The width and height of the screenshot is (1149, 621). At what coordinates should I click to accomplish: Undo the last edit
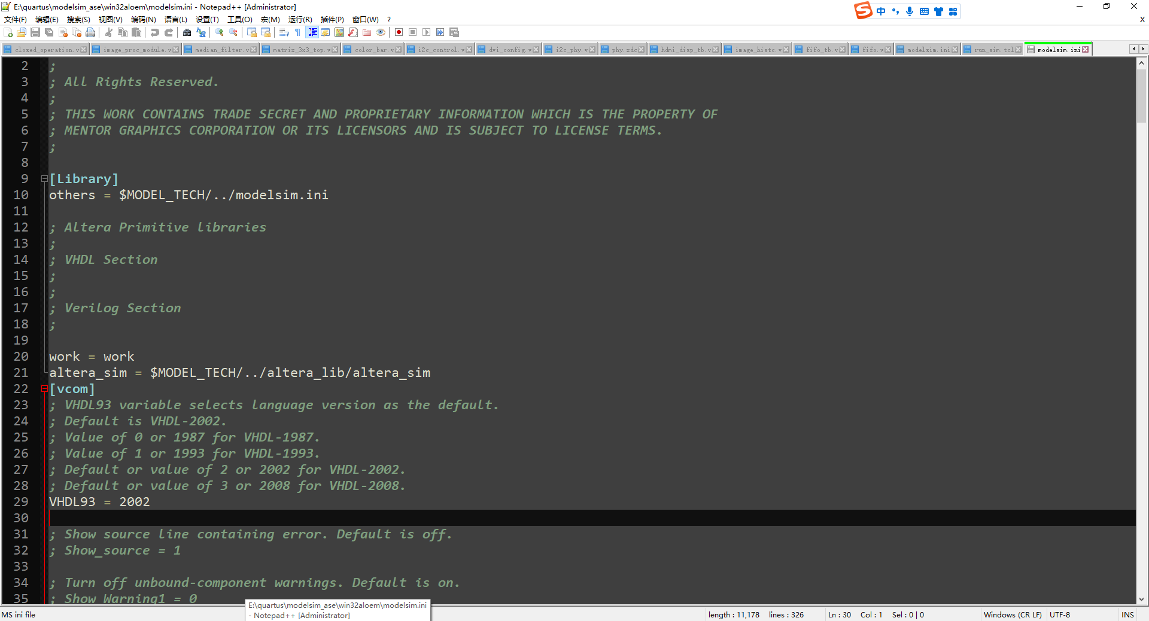pyautogui.click(x=154, y=32)
